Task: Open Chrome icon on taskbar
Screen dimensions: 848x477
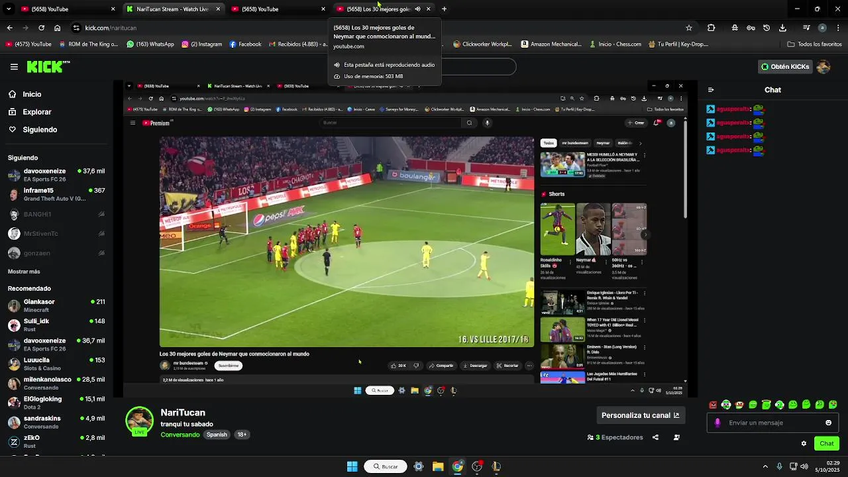Action: tap(457, 466)
